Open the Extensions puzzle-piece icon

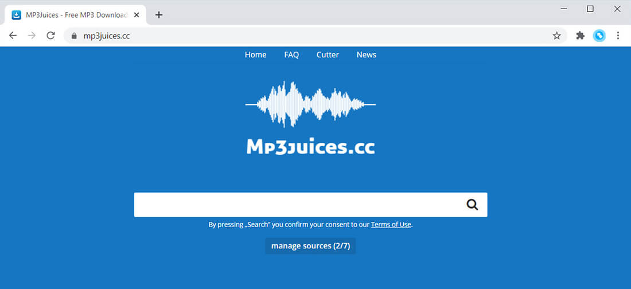click(x=580, y=36)
